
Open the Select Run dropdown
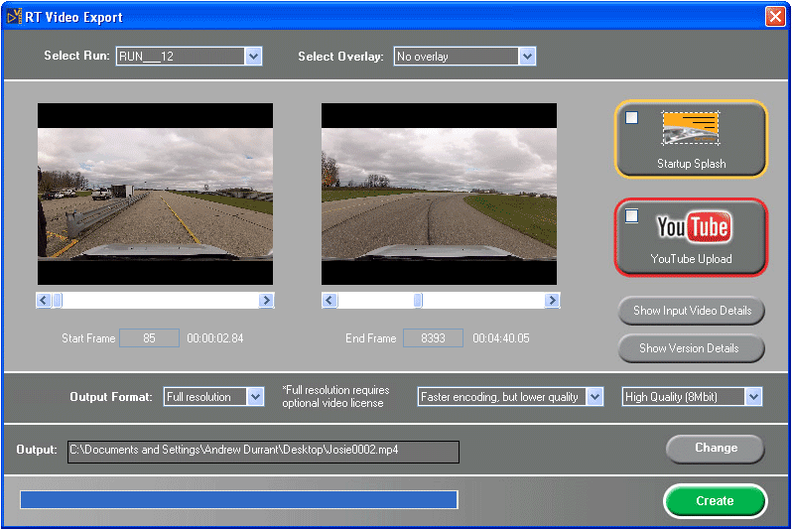click(x=253, y=57)
